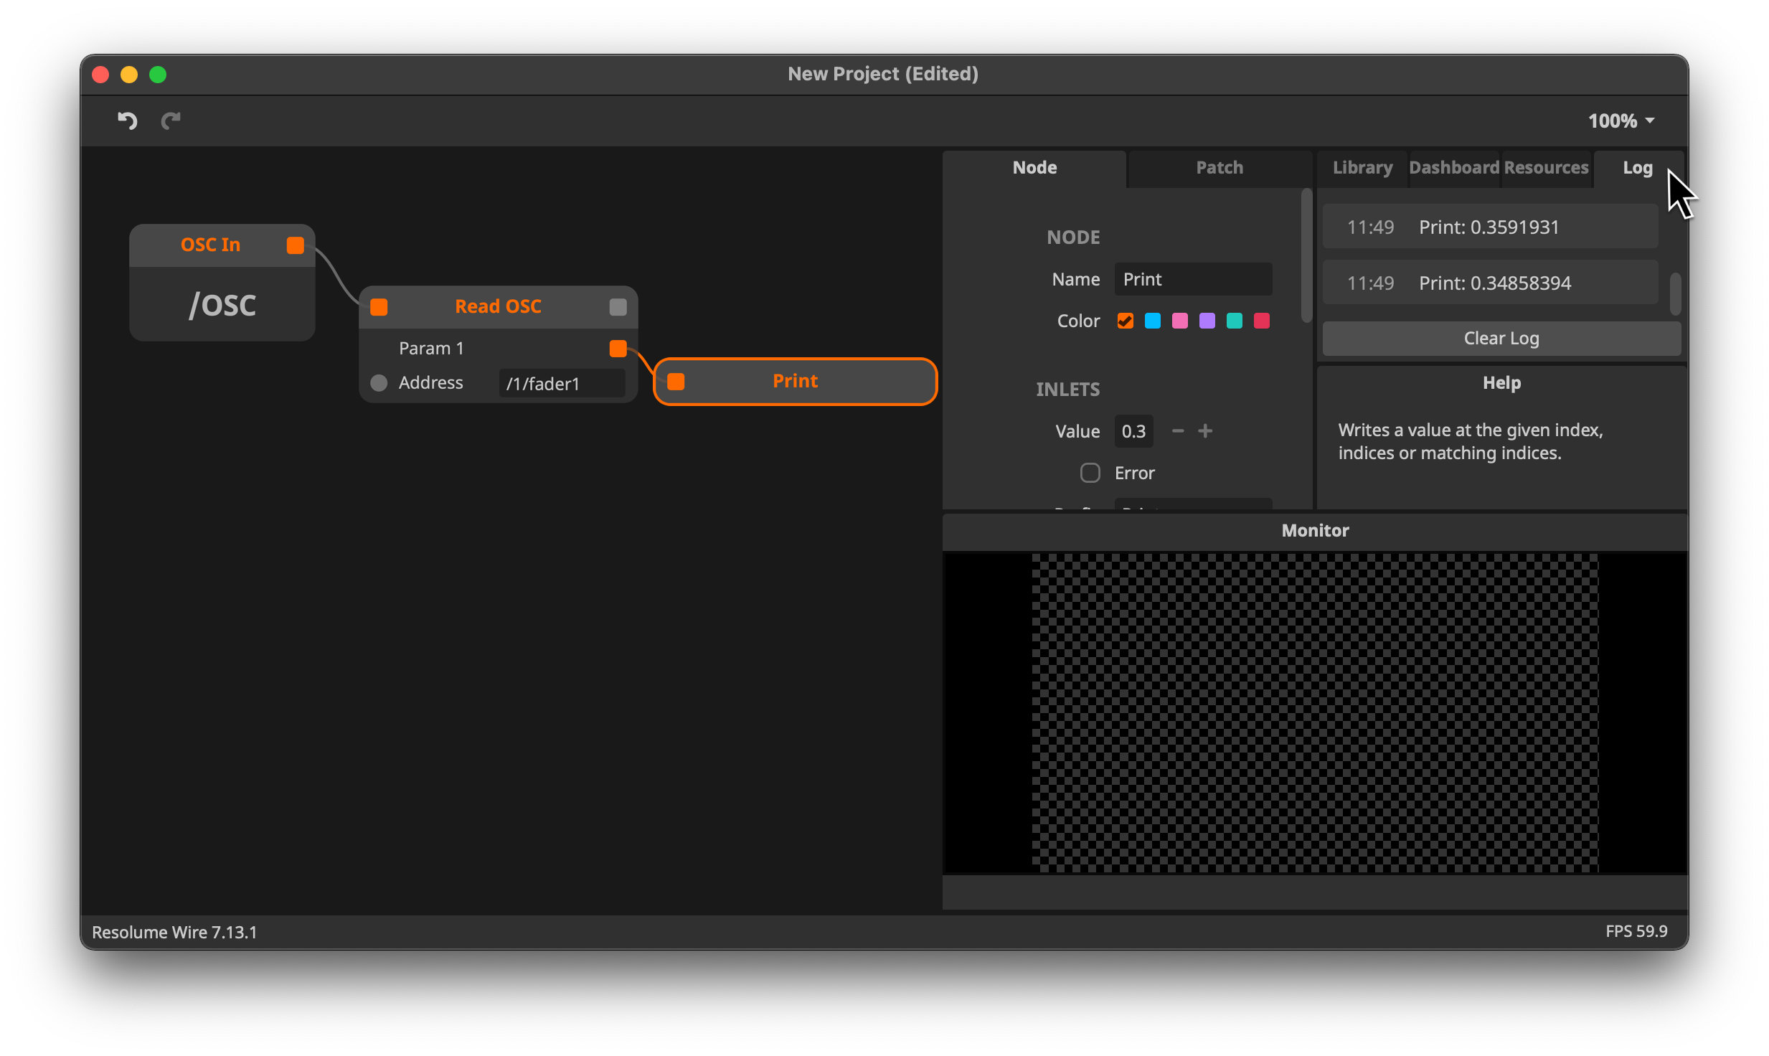
Task: Pick the red color swatch
Action: 1261,321
